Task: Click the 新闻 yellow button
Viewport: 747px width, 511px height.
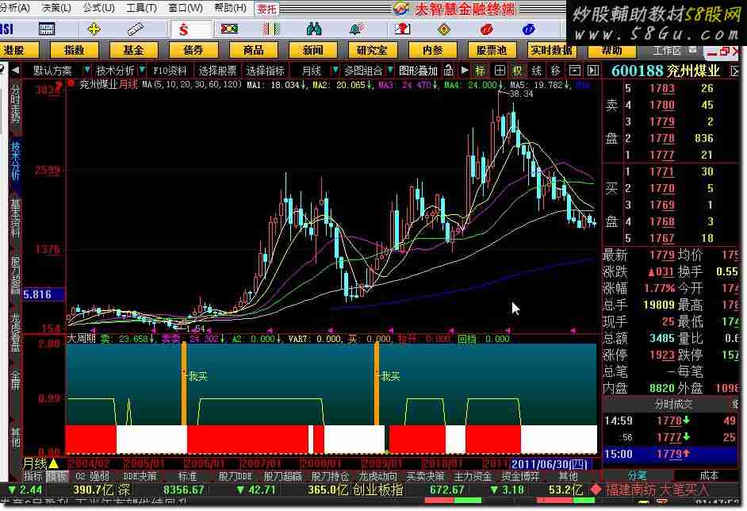Action: (313, 50)
